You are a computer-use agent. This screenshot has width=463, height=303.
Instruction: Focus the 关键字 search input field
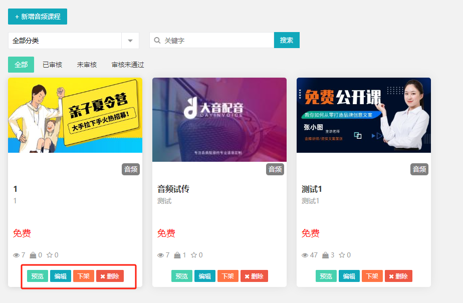(212, 41)
